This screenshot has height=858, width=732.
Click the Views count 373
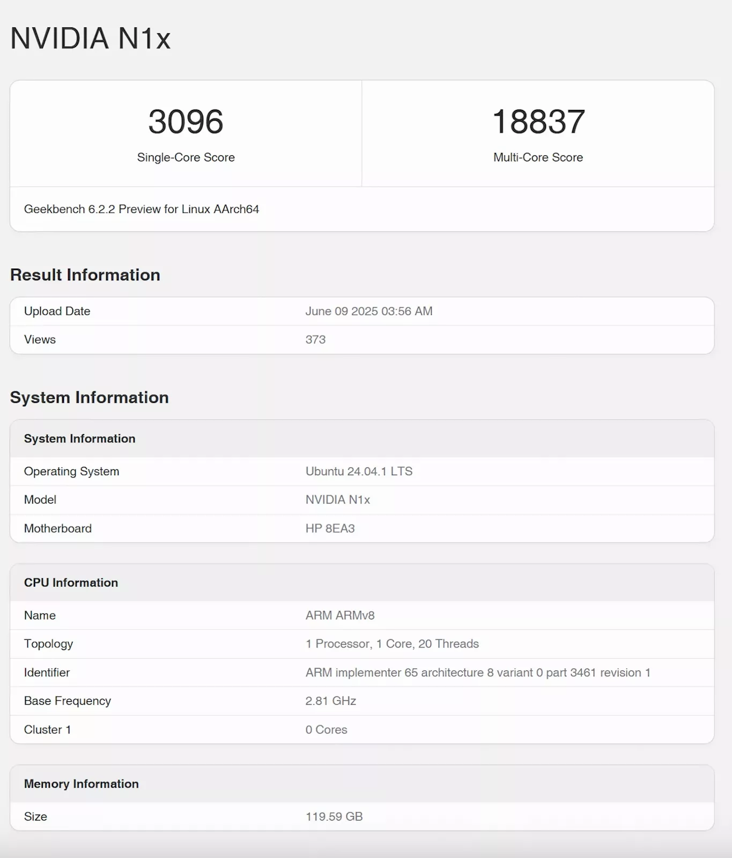[315, 339]
